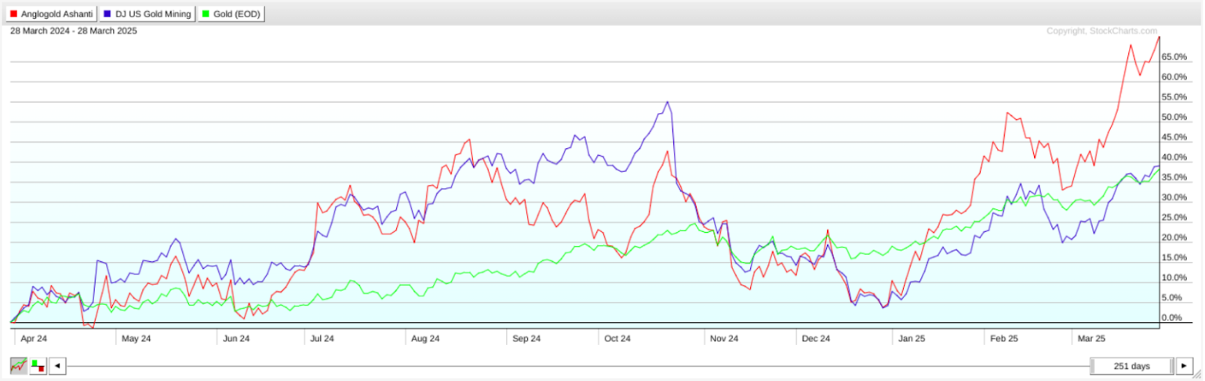Click the 50.0% axis label

click(x=1174, y=118)
